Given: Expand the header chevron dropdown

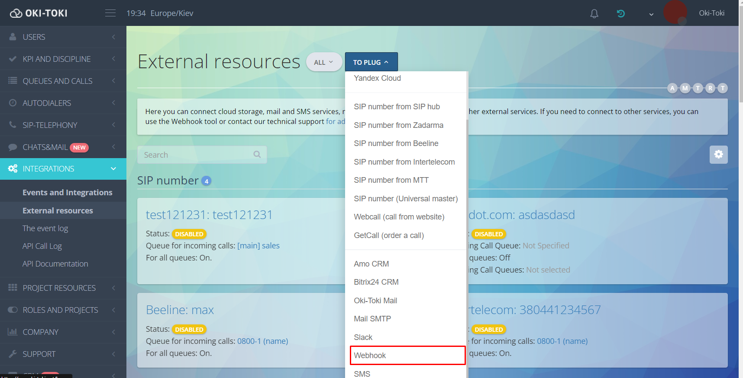Looking at the screenshot, I should pos(651,14).
